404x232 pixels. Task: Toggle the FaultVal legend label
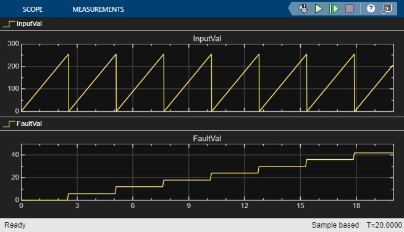click(29, 123)
